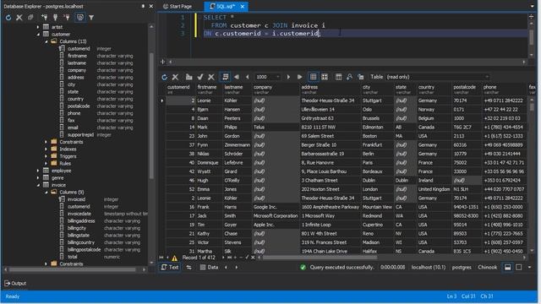Expand the customer Indexes folder
This screenshot has height=304, width=541.
(46, 149)
